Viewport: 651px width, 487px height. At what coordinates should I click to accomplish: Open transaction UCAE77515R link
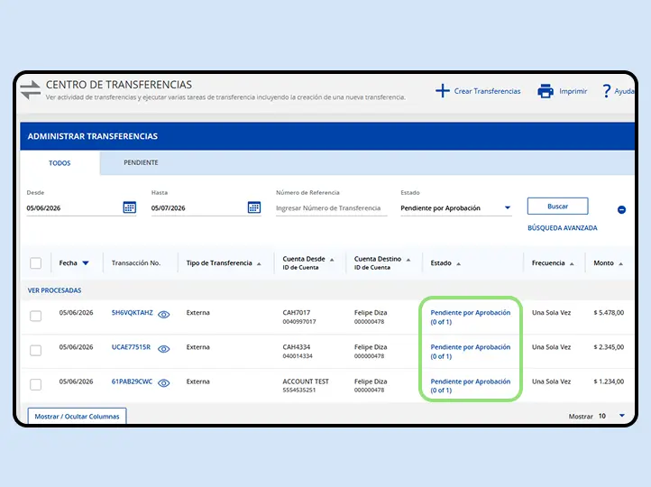pyautogui.click(x=131, y=347)
